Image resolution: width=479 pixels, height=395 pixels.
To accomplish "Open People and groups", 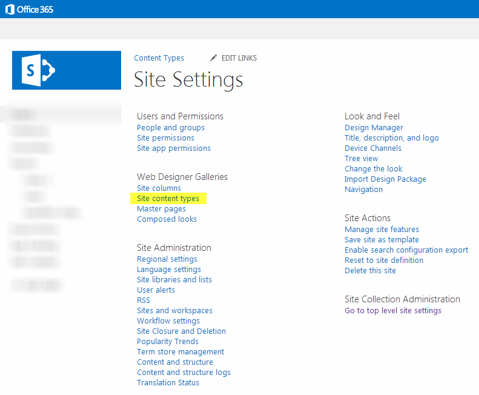I will (x=171, y=128).
